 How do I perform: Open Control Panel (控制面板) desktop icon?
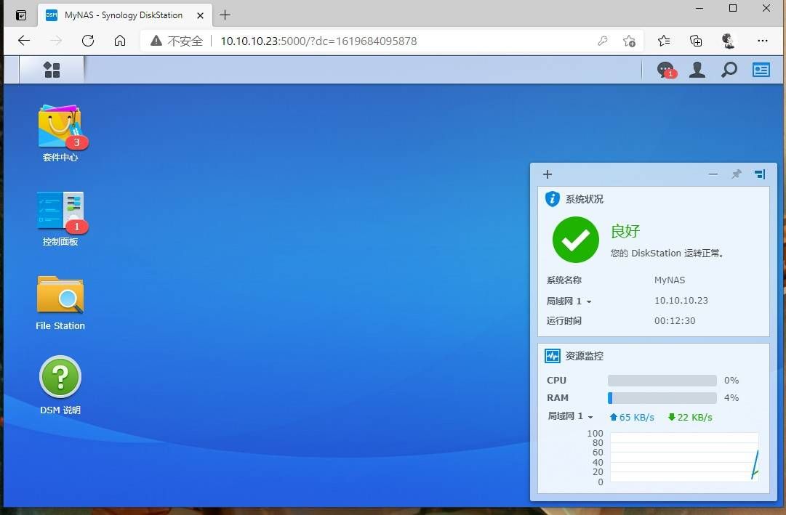60,219
